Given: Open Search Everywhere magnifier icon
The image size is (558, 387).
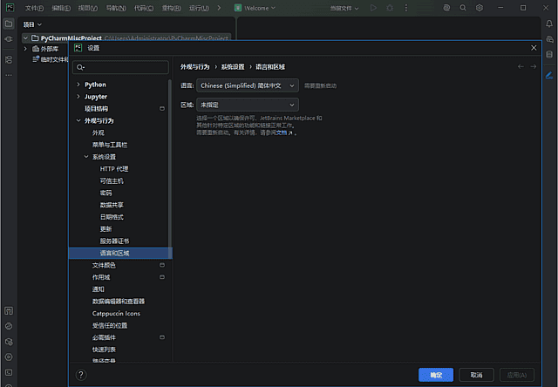Looking at the screenshot, I should 463,8.
